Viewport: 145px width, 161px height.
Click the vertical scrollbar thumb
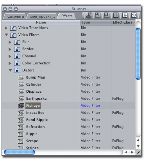pyautogui.click(x=138, y=54)
